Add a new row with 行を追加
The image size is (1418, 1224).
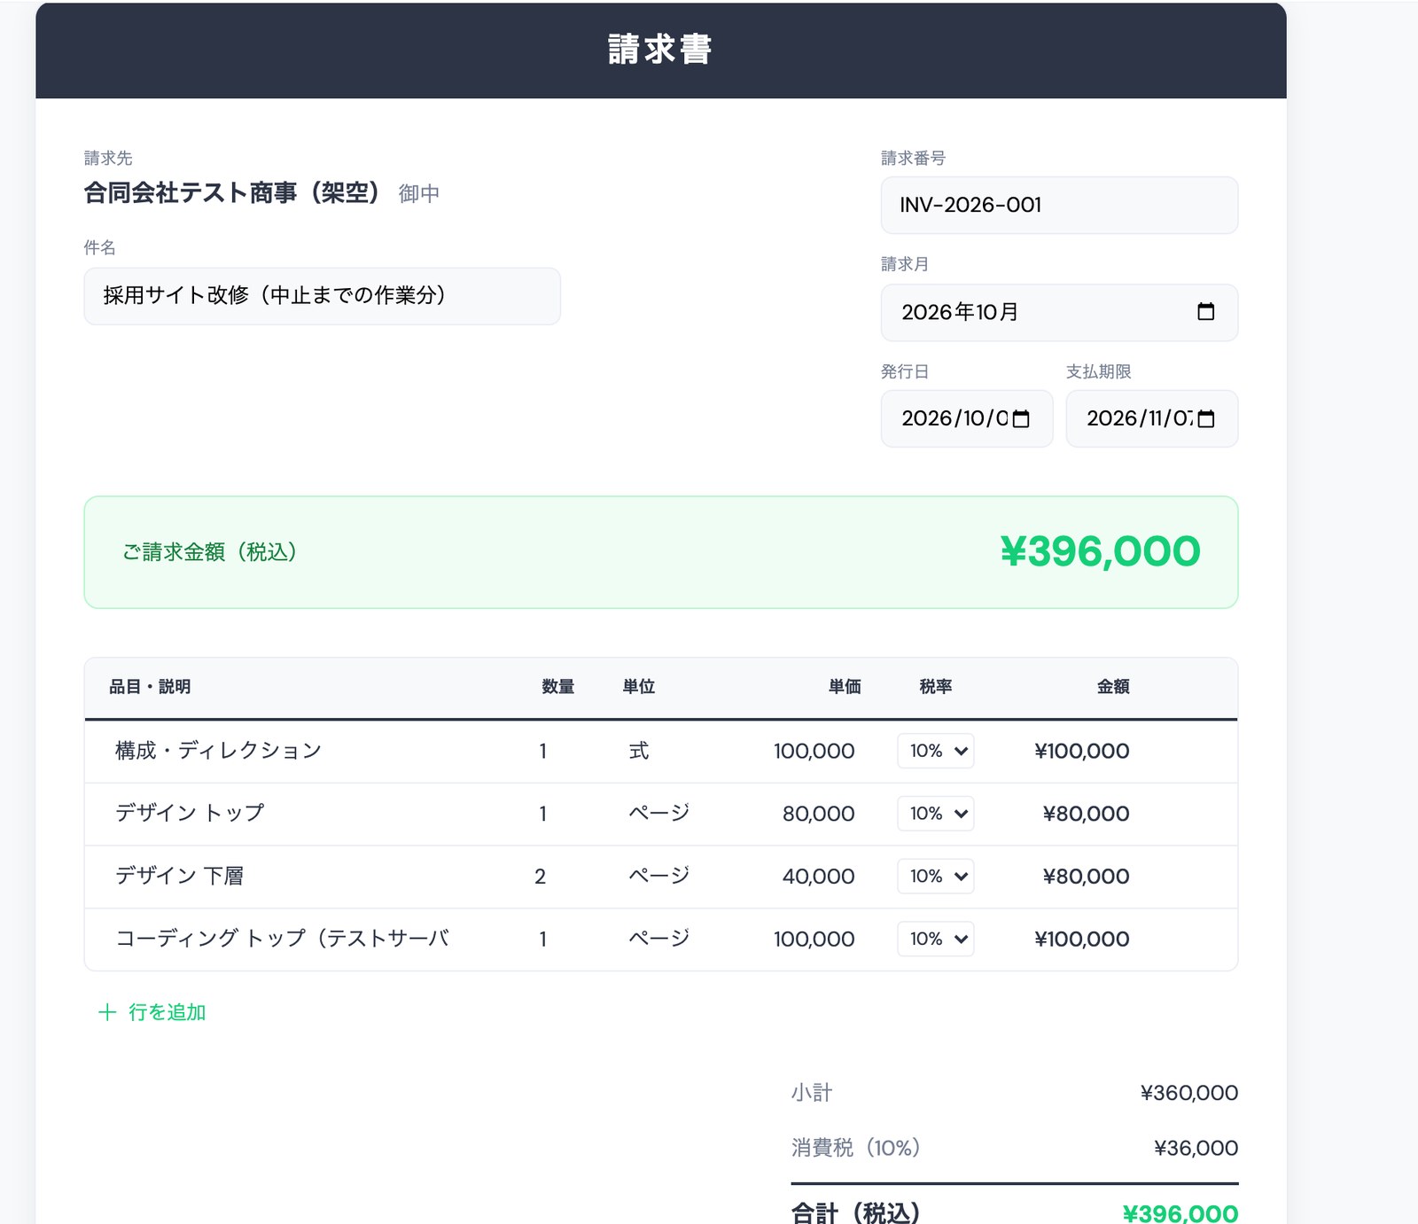point(152,1012)
